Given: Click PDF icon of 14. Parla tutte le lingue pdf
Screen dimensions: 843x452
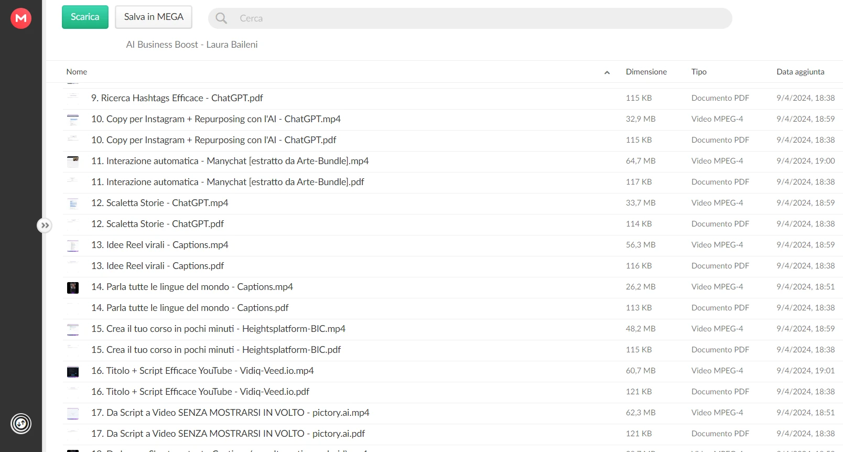Looking at the screenshot, I should pyautogui.click(x=73, y=308).
